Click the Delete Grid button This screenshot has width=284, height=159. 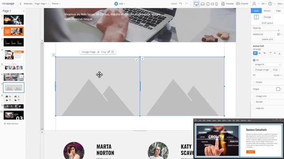tap(267, 39)
